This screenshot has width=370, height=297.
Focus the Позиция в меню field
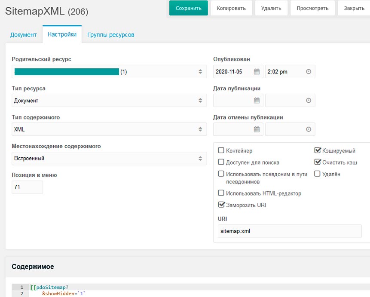(28, 187)
